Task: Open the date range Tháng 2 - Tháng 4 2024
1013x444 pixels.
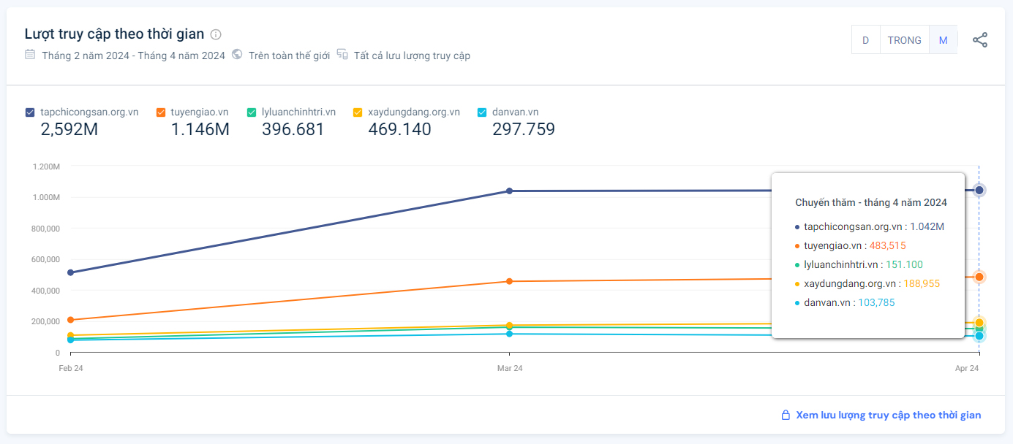Action: click(133, 55)
